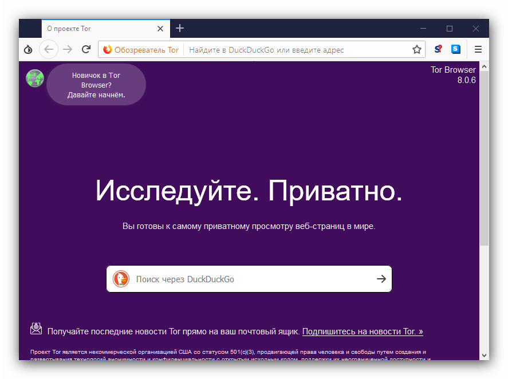Focus the DuckDuckGo search box on page
Viewport: 508px width, 379px height.
pyautogui.click(x=254, y=279)
